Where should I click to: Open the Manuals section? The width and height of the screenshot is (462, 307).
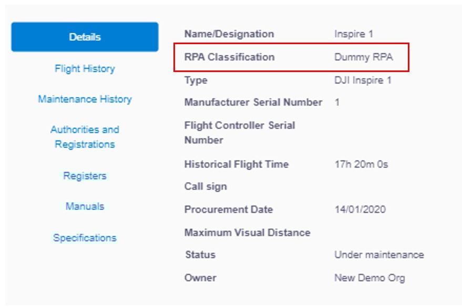pos(85,207)
